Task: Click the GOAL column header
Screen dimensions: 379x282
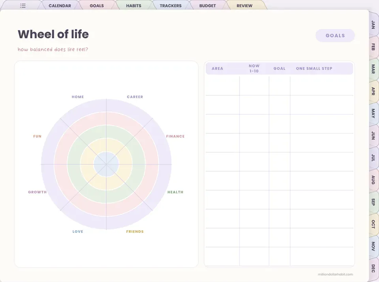Action: point(280,69)
